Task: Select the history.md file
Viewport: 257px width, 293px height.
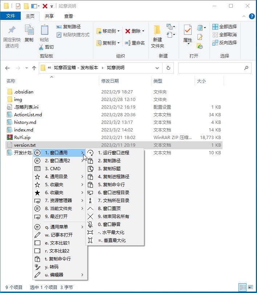Action: point(25,122)
